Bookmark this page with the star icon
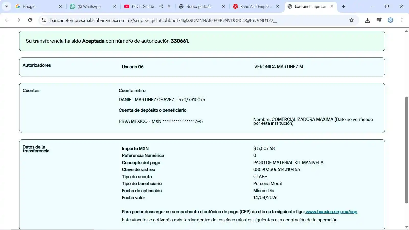The height and width of the screenshot is (230, 409). pos(351,20)
